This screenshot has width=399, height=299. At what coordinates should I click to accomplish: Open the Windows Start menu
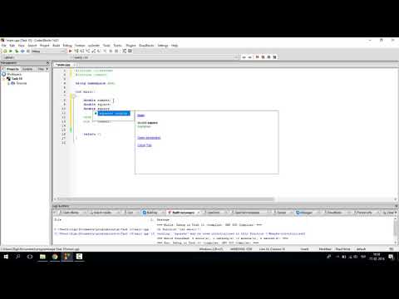6,257
